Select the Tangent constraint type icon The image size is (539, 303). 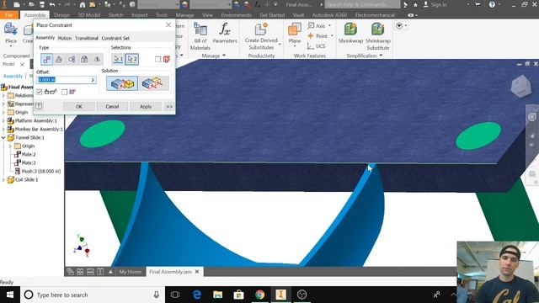coord(72,60)
